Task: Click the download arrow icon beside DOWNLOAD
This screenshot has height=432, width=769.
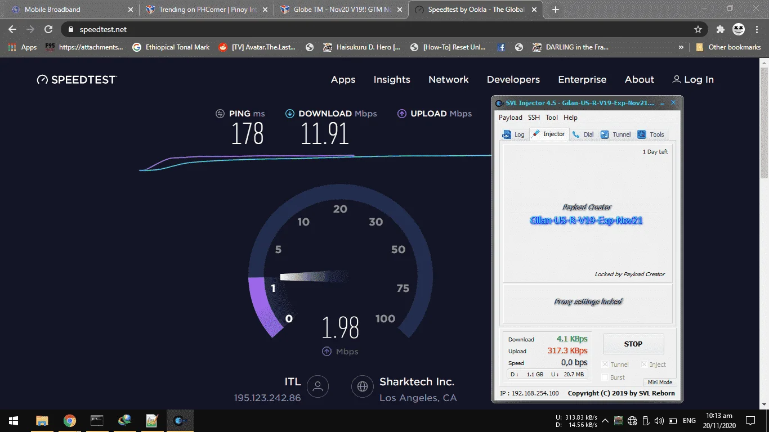Action: click(290, 114)
